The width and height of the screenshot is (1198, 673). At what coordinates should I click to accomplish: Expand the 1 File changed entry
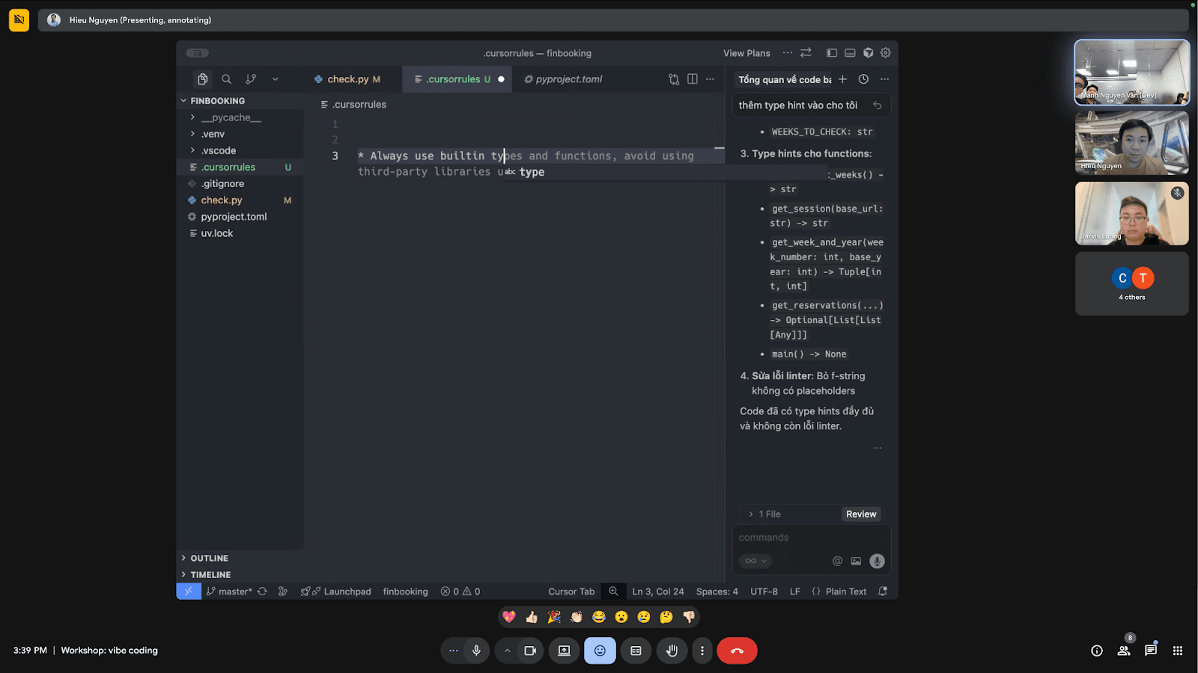click(764, 514)
